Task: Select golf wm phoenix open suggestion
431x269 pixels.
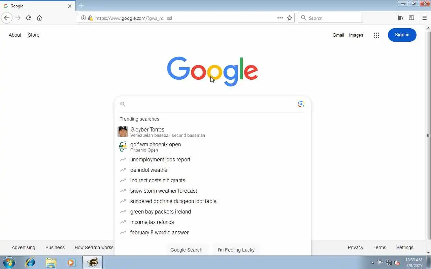Action: pos(213,147)
